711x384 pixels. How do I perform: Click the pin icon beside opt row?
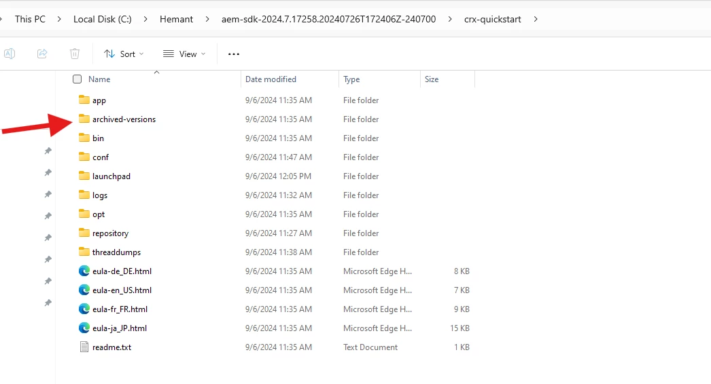pos(48,216)
